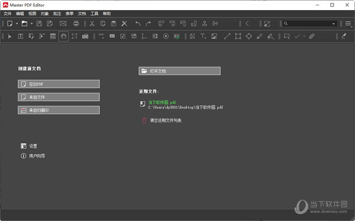Click the Center horizontally align icon
This screenshot has height=221, width=355.
click(205, 24)
